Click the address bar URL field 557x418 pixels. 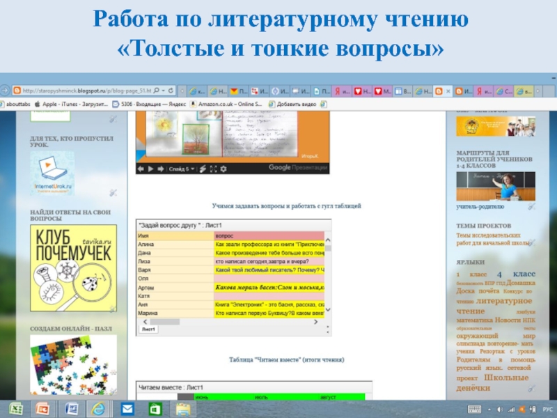coord(87,91)
